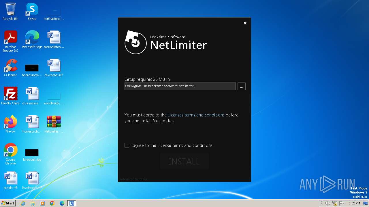Launch Microsoft Edge desktop shortcut
The width and height of the screenshot is (369, 207).
pos(32,40)
